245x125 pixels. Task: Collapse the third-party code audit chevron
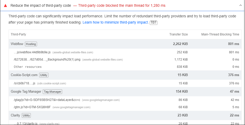(240, 5)
